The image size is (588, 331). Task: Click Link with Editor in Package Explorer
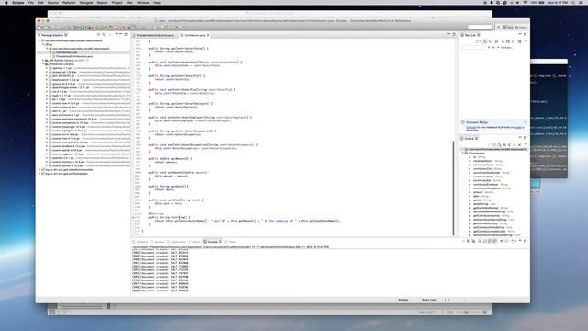coord(104,35)
